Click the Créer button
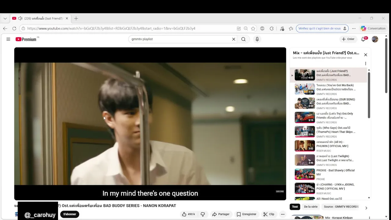This screenshot has height=220, width=391. click(x=348, y=39)
